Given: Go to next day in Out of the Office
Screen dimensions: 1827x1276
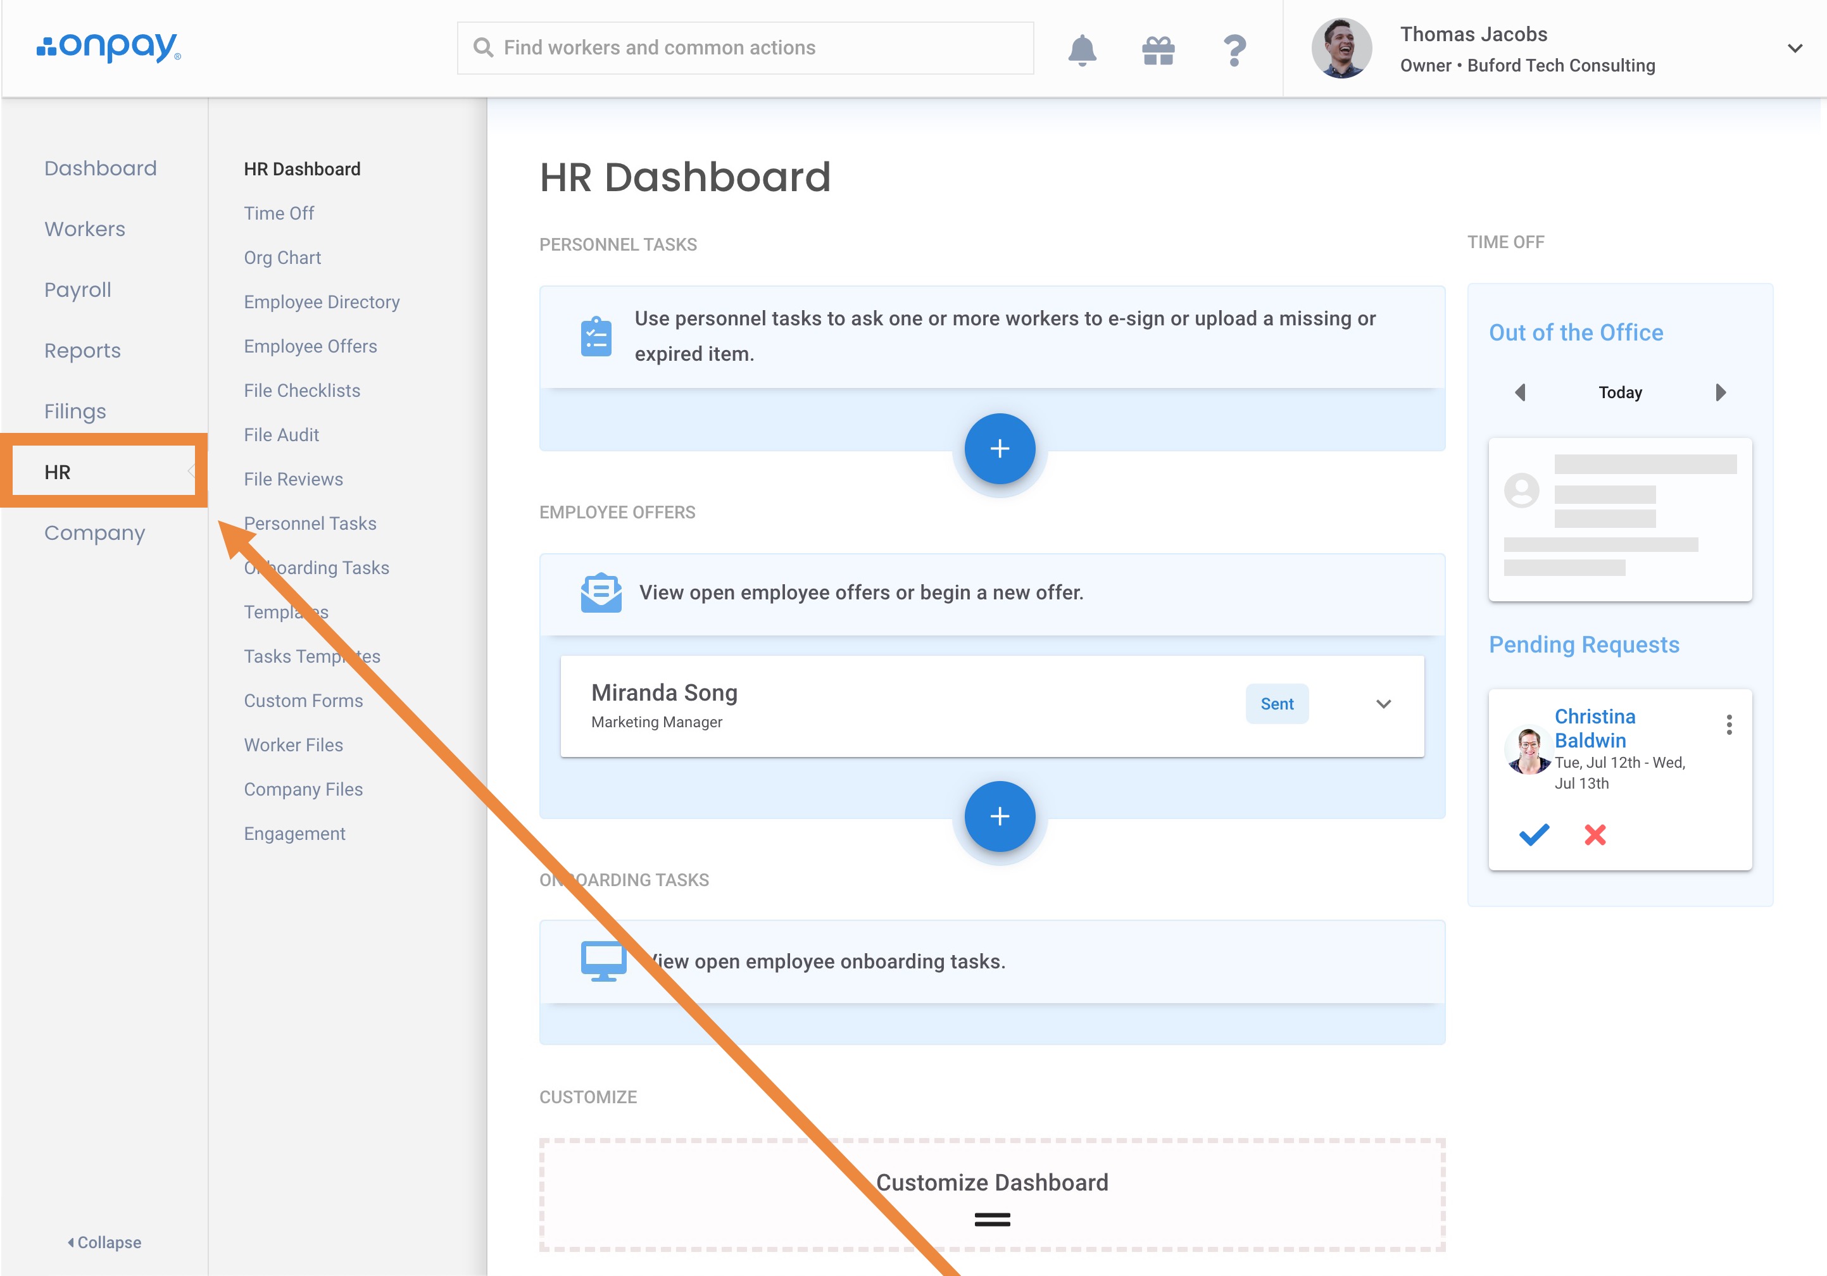Looking at the screenshot, I should pyautogui.click(x=1721, y=392).
